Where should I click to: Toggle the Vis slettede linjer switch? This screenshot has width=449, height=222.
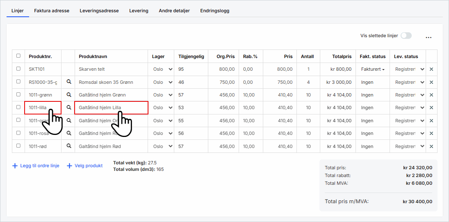pyautogui.click(x=406, y=36)
